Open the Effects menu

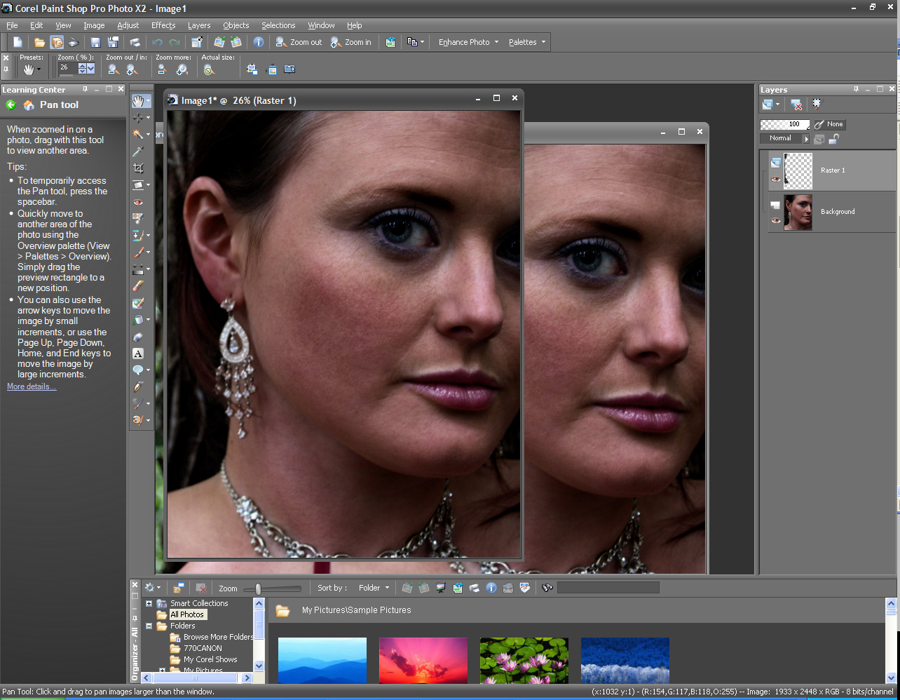click(x=163, y=25)
